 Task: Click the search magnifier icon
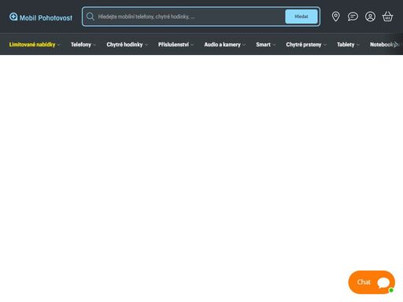(x=91, y=17)
